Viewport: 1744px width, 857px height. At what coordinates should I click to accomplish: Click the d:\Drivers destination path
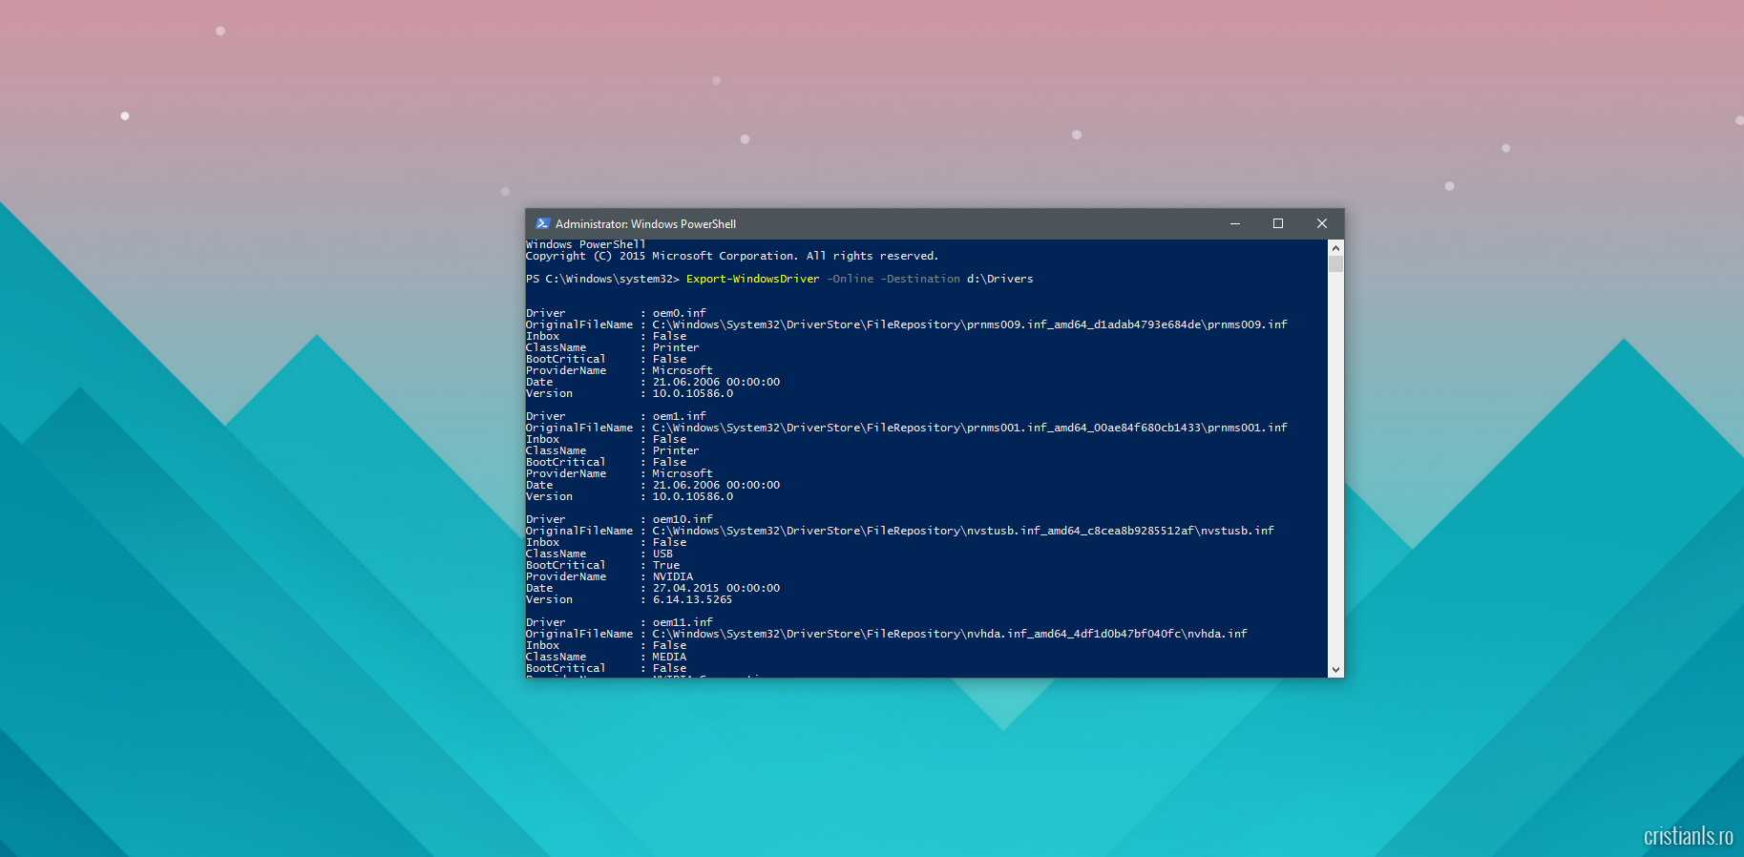[x=999, y=279]
